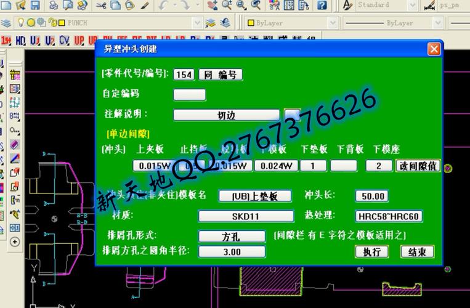Screen dimensions: 470x308
Task: Open Help with the question mark icon
Action: (x=322, y=4)
